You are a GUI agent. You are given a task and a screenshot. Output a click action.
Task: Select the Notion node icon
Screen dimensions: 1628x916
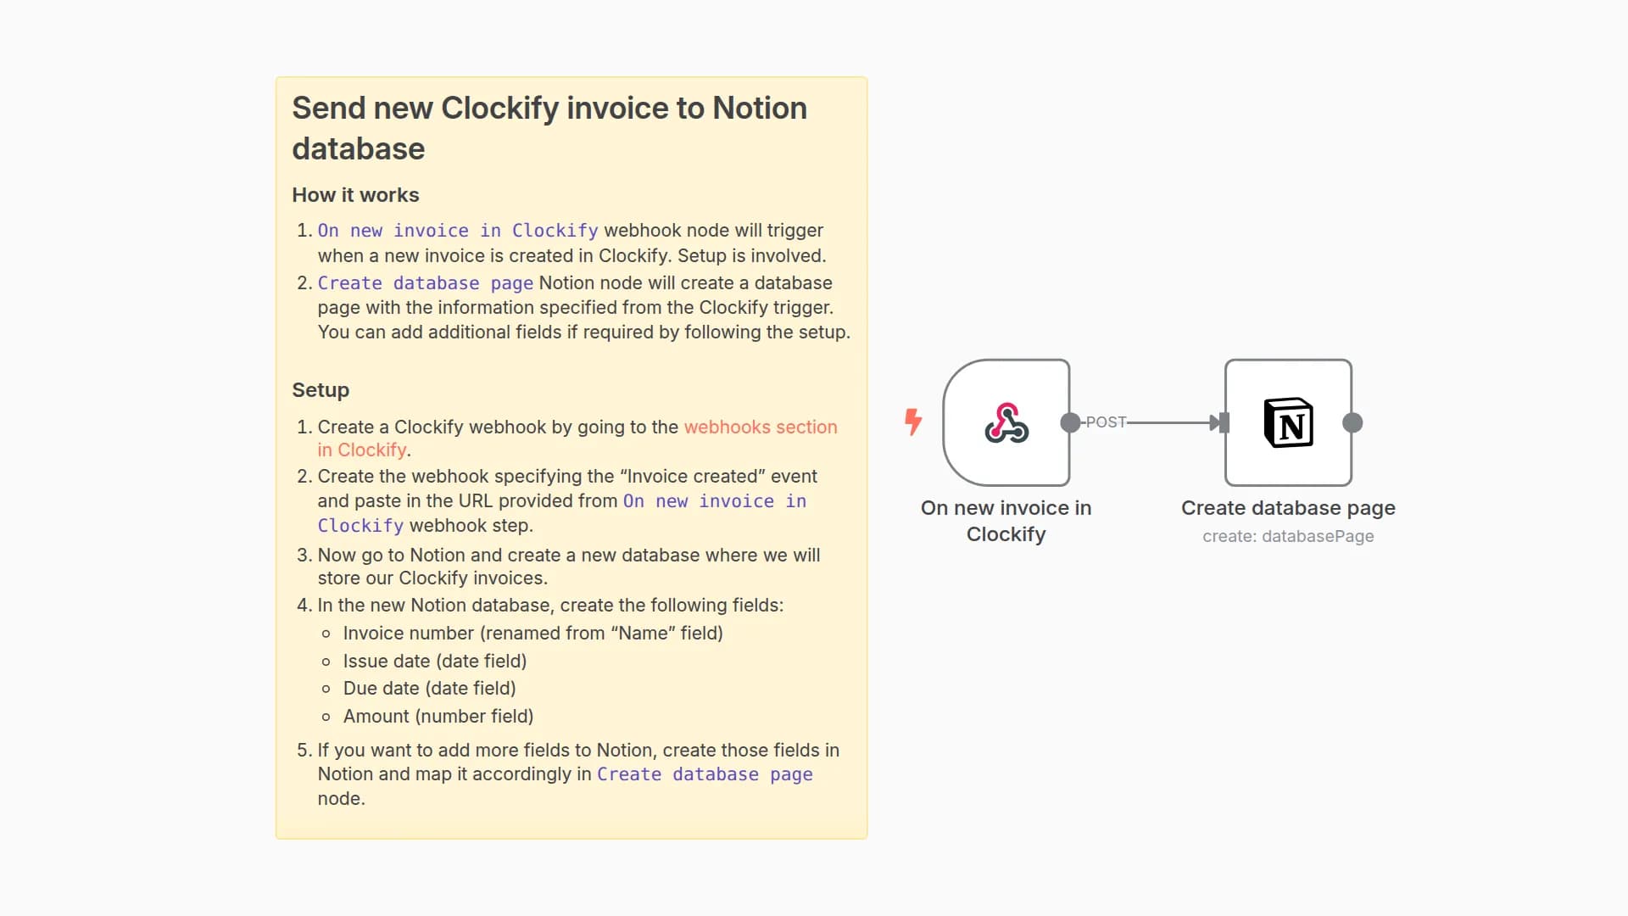(1288, 422)
